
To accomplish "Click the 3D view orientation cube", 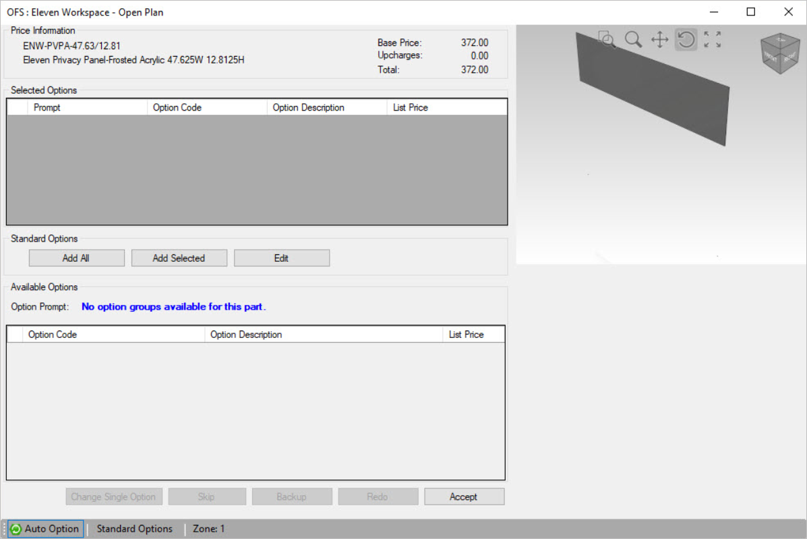I will (780, 53).
